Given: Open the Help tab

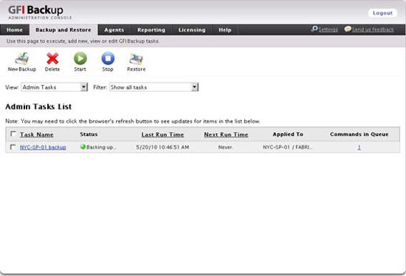Looking at the screenshot, I should coord(224,30).
